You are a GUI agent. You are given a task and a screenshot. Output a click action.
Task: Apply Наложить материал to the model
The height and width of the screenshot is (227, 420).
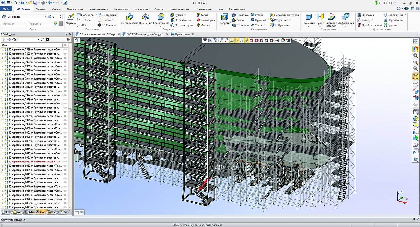[284, 15]
